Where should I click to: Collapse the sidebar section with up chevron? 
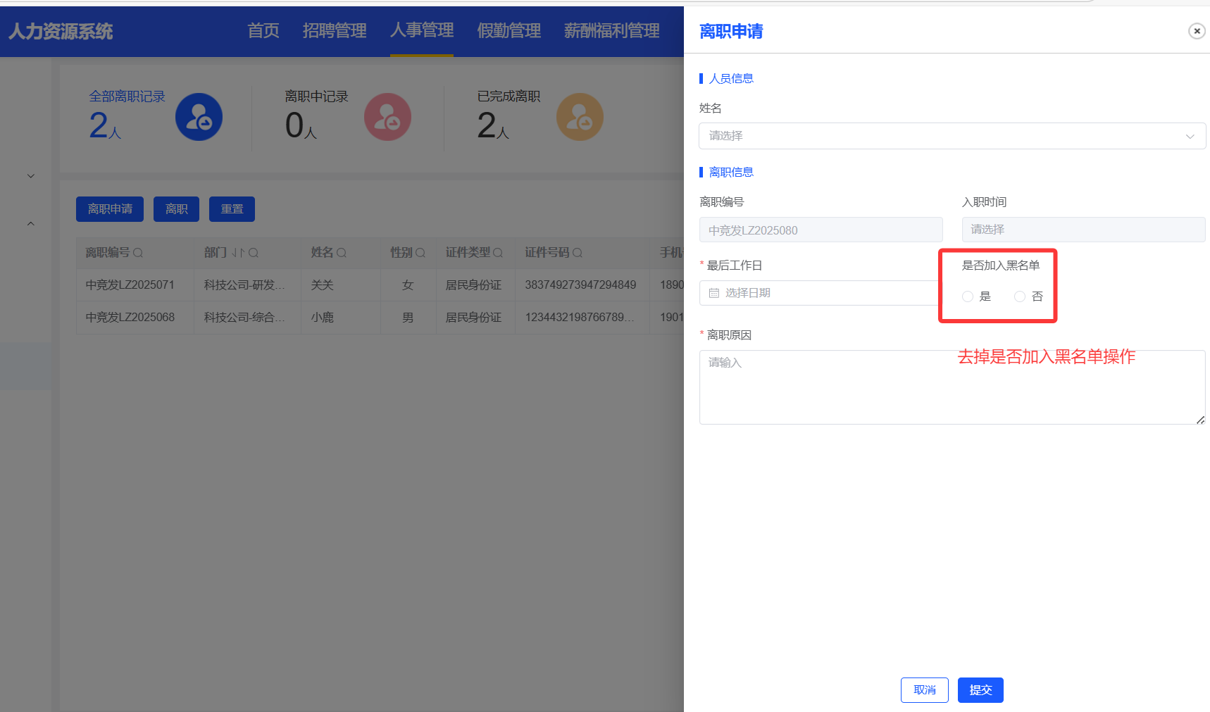point(31,224)
